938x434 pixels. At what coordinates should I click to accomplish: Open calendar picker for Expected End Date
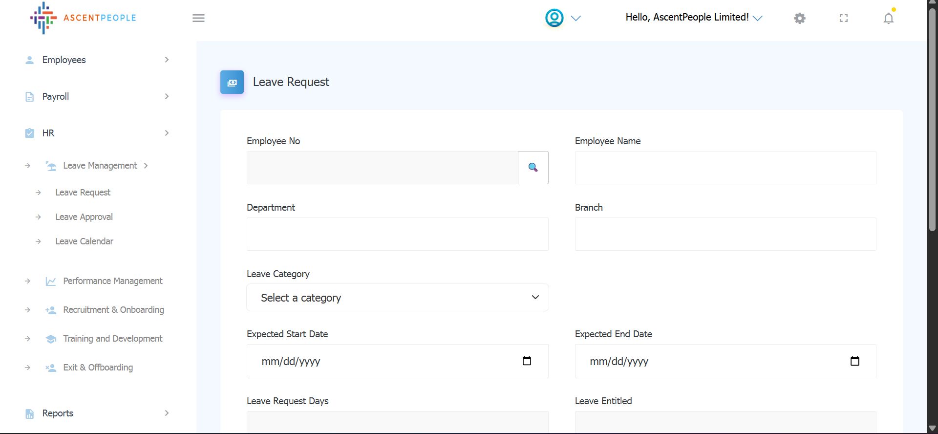point(854,361)
